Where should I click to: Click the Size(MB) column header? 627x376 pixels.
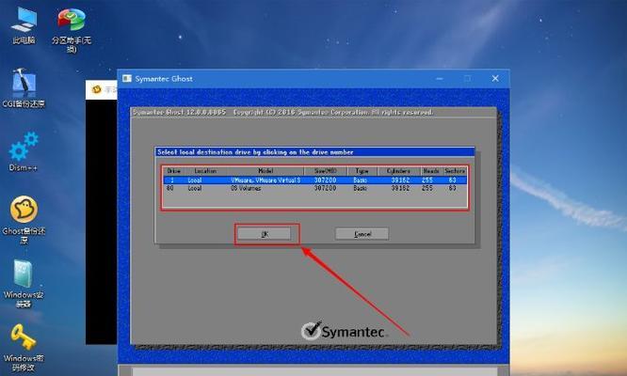(x=325, y=171)
